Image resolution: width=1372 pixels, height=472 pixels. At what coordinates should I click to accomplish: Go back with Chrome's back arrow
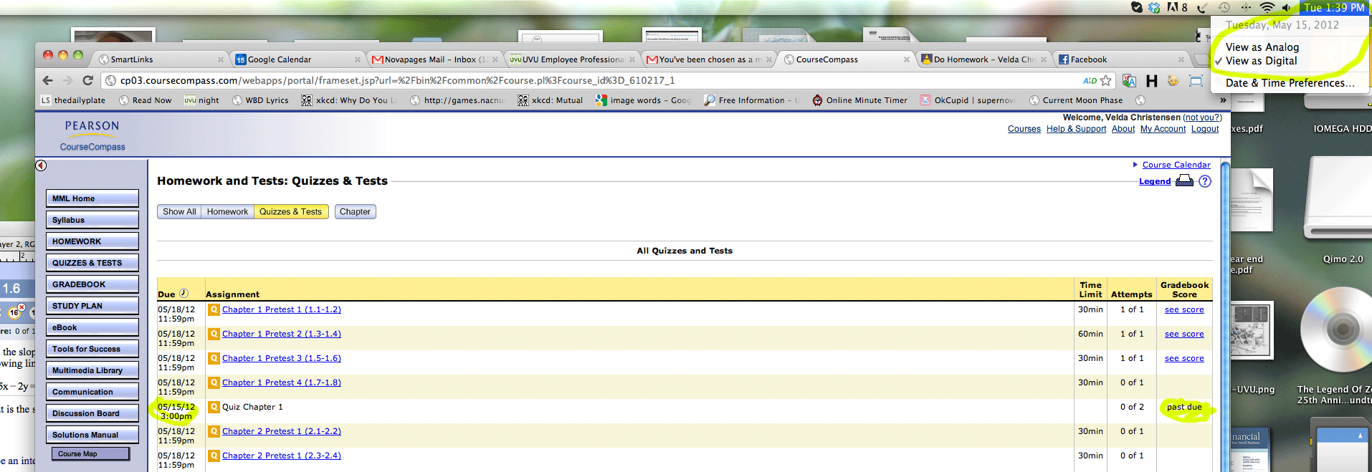[48, 80]
